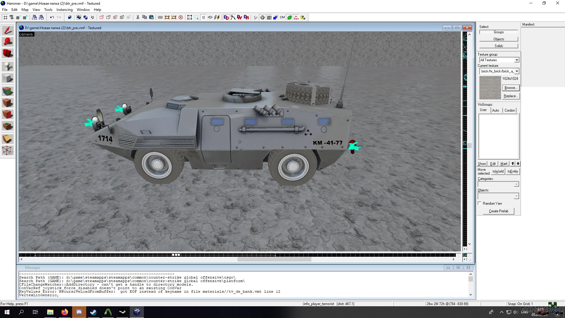Image resolution: width=565 pixels, height=318 pixels.
Task: Open Steam from the taskbar
Action: 94,312
